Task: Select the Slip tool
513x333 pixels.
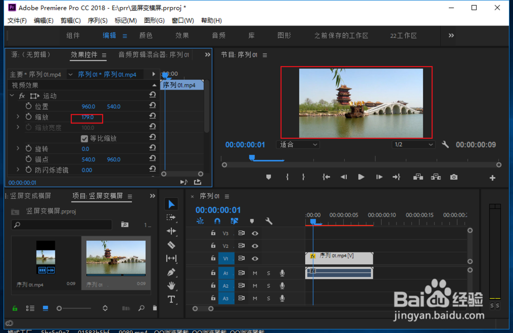Action: click(171, 259)
